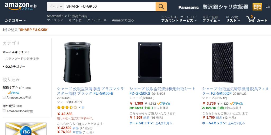Go to the ギフト券 navigation item
Viewport: 271px width, 135px height.
tap(75, 20)
